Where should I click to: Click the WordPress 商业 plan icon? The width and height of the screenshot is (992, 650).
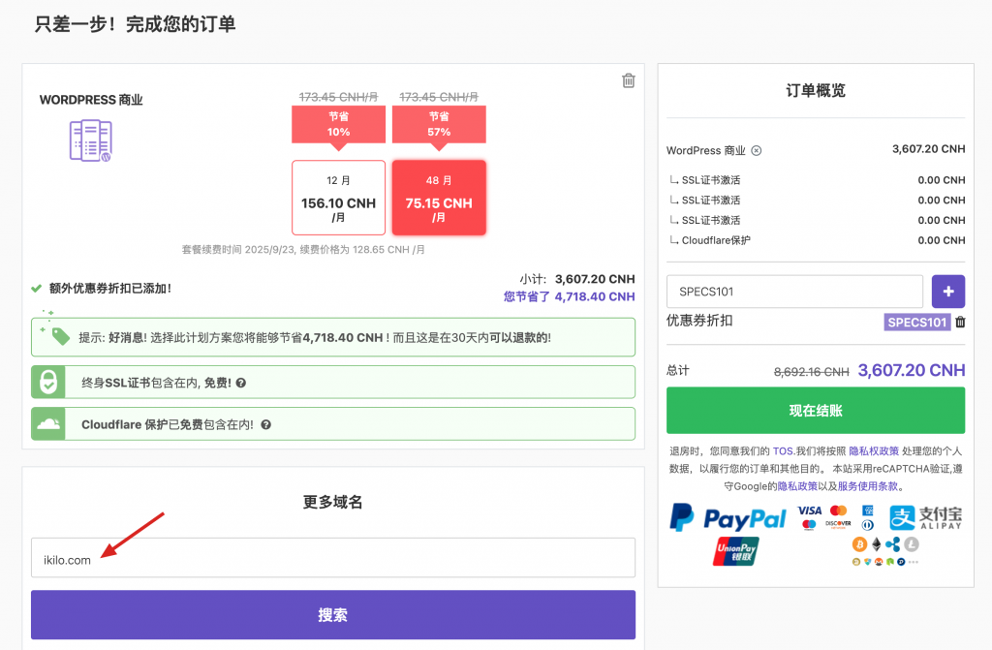click(90, 141)
